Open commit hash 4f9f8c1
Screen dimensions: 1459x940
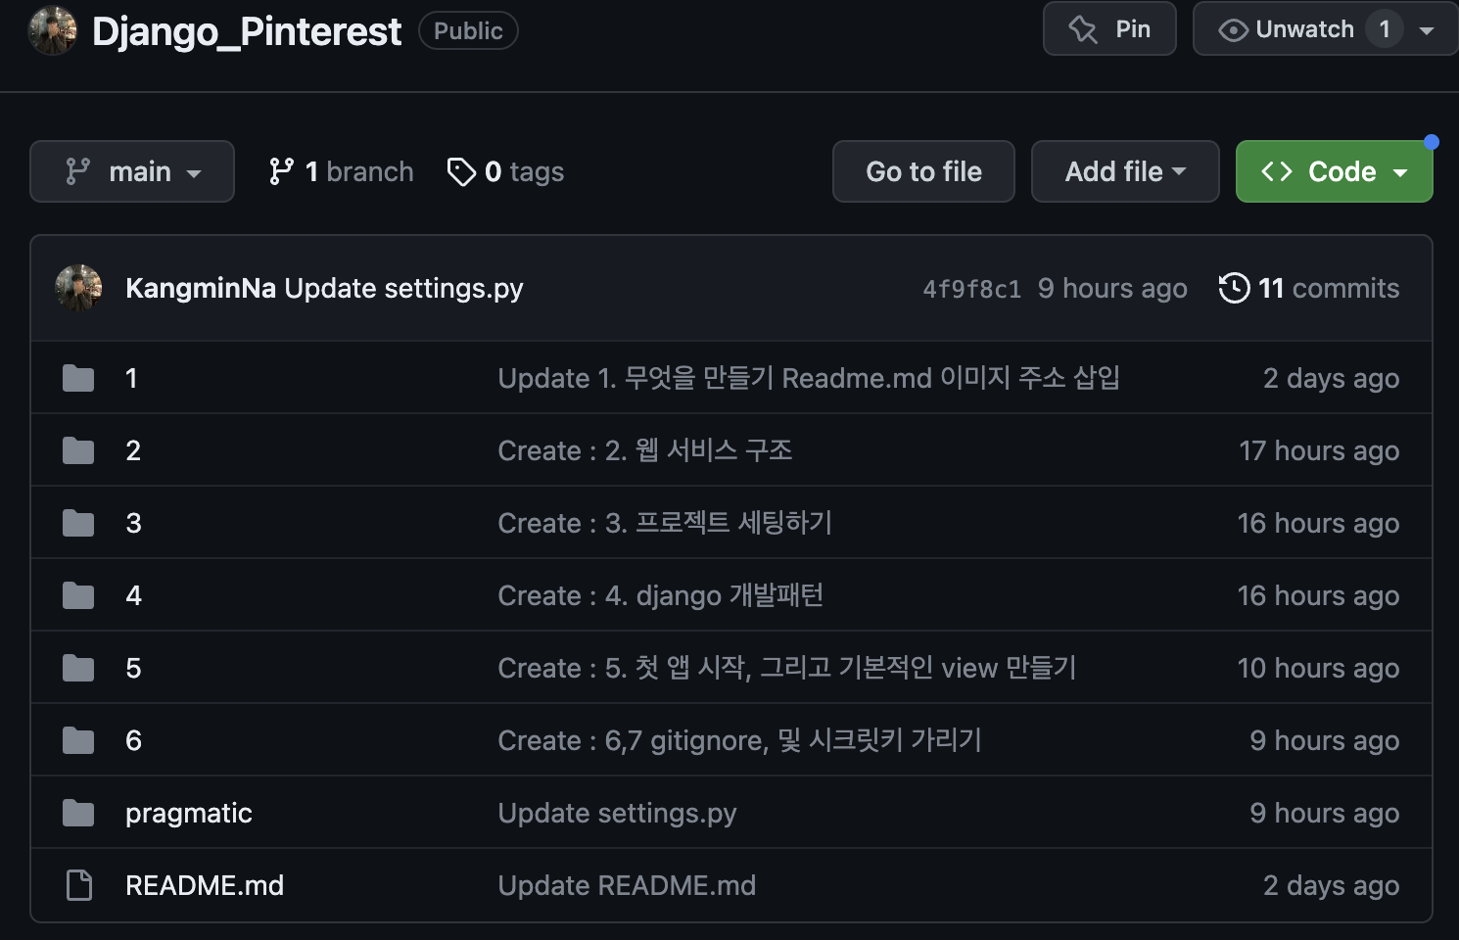tap(971, 289)
